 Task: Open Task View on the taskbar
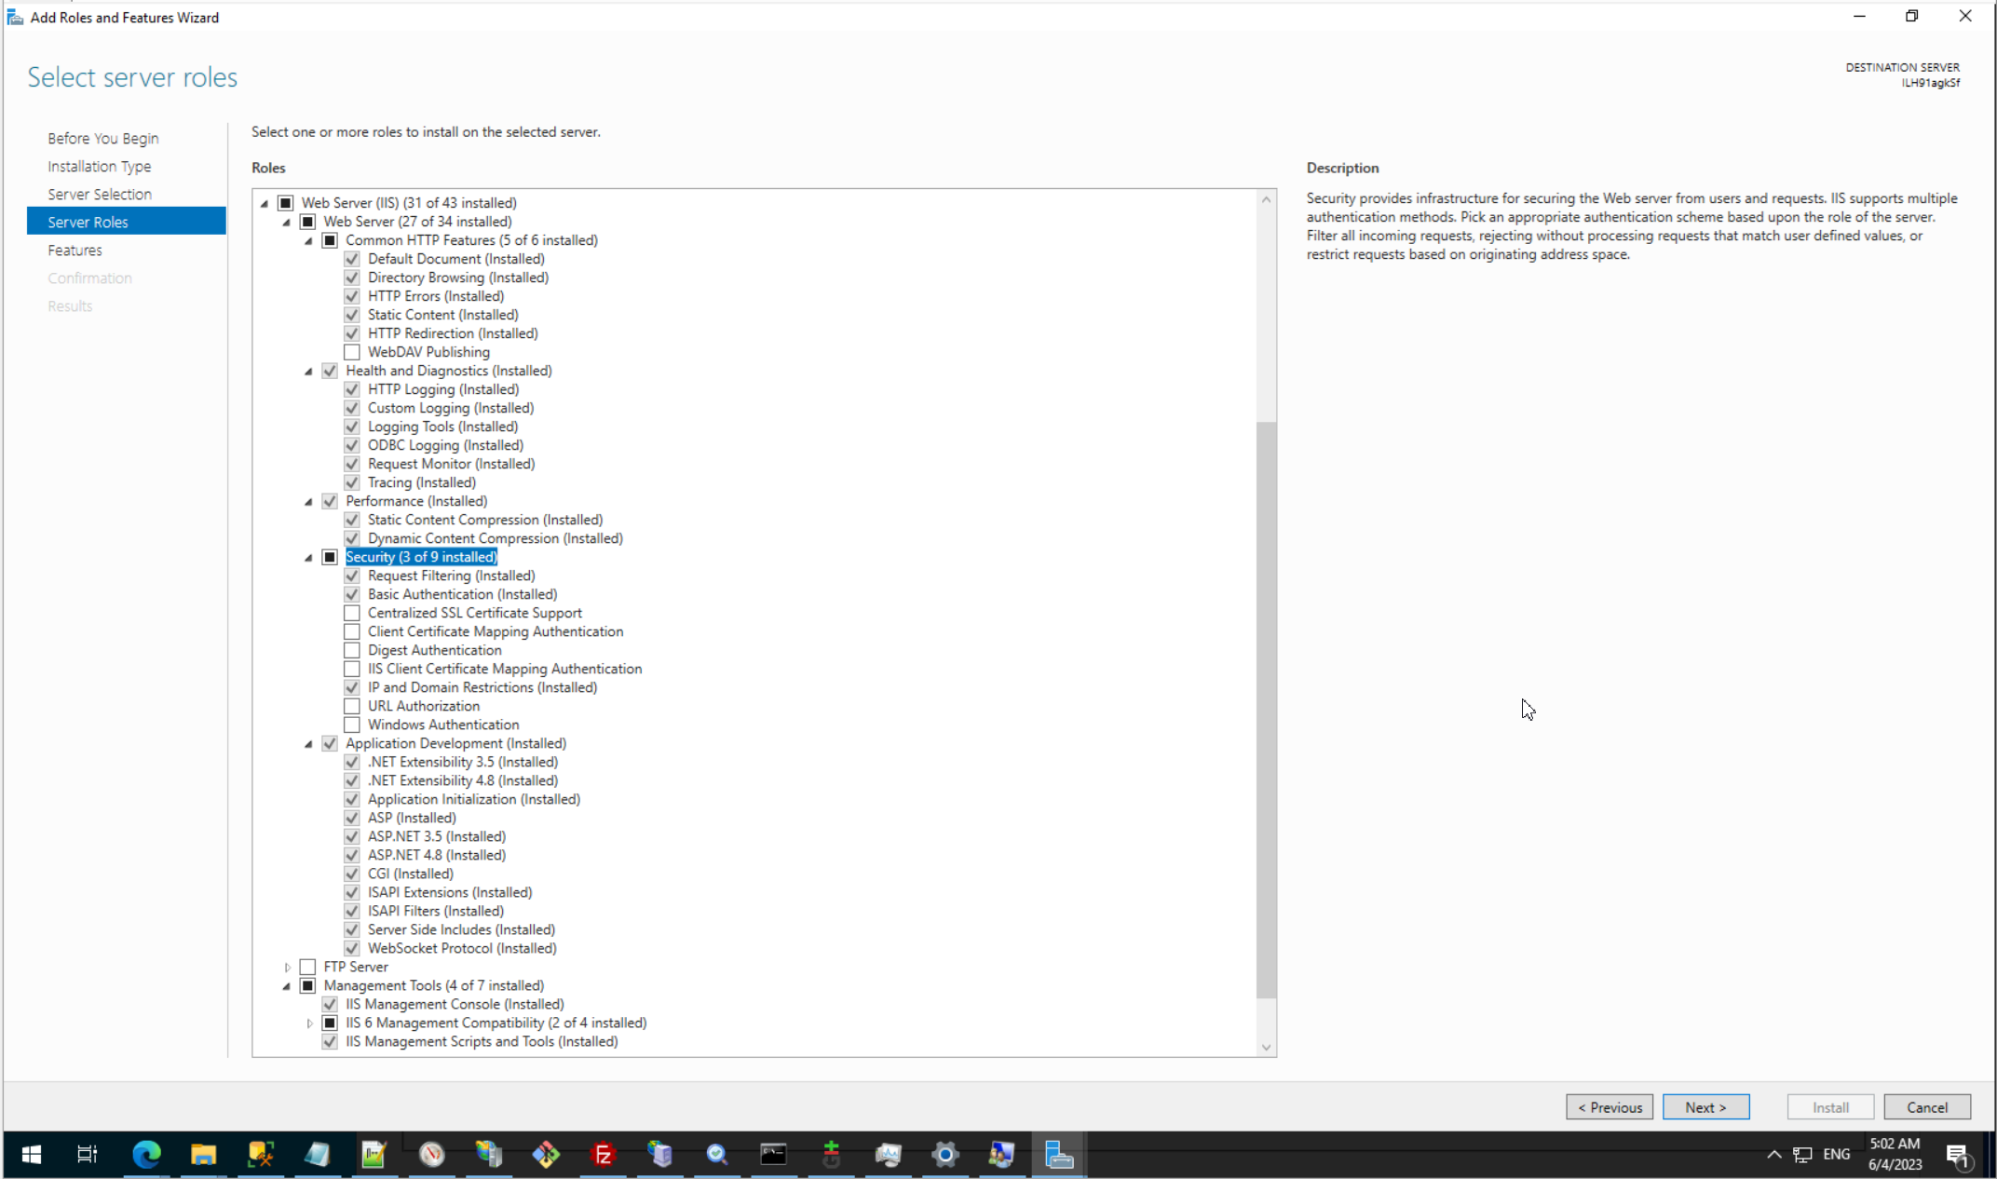point(87,1155)
